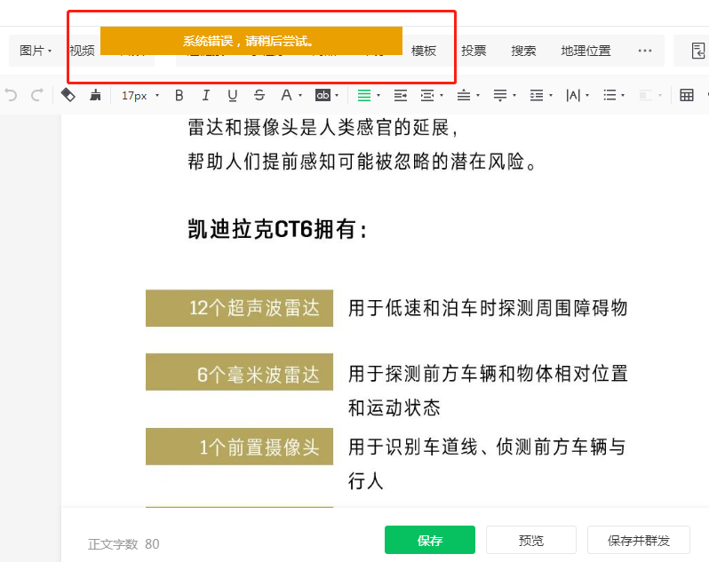Click the text 用于探测前方车辆和物体相对位置
This screenshot has height=562, width=709.
(x=488, y=374)
